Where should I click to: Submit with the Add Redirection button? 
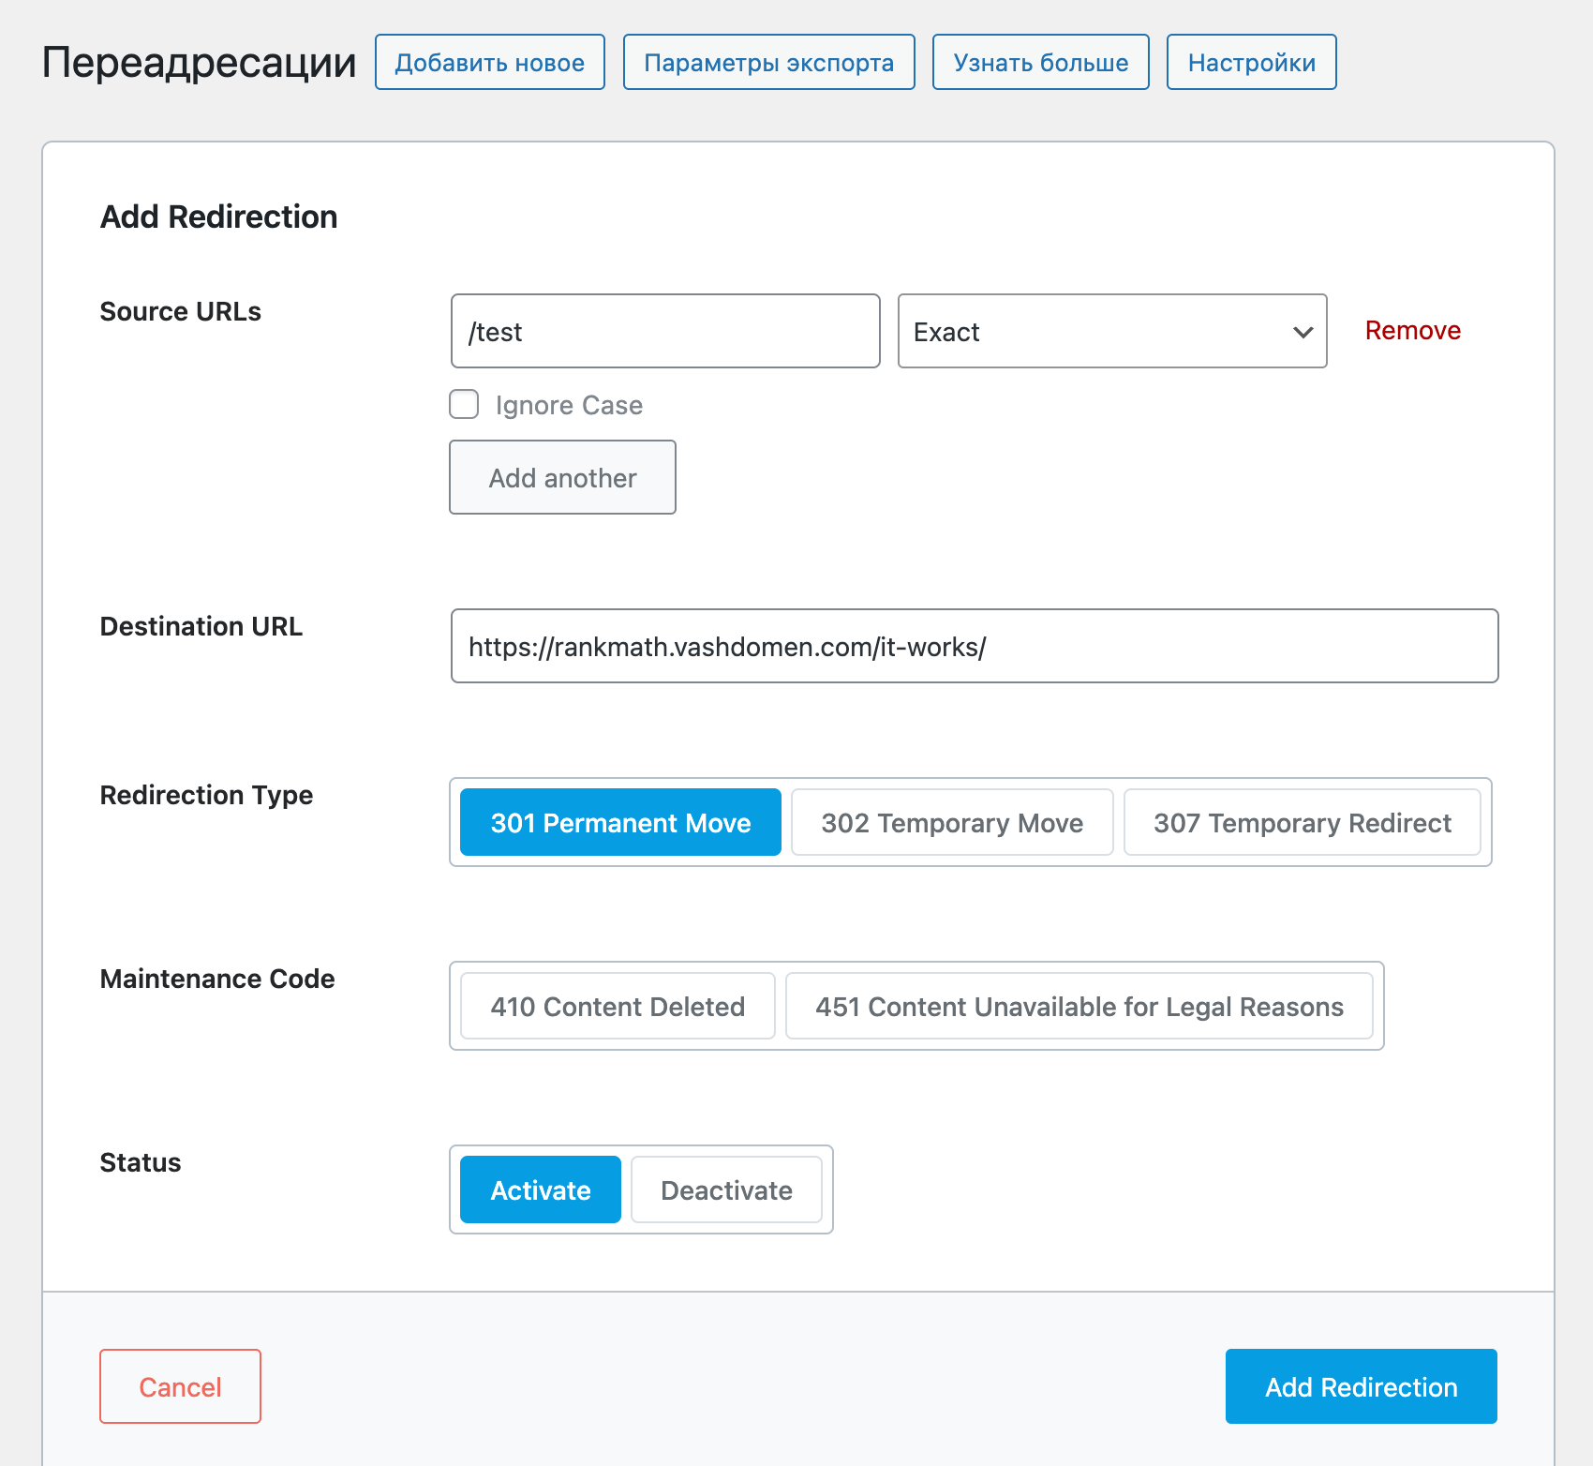(1362, 1386)
